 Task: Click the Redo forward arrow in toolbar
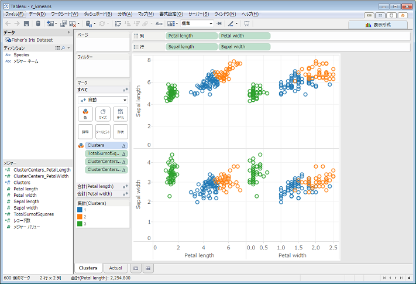(x=17, y=23)
